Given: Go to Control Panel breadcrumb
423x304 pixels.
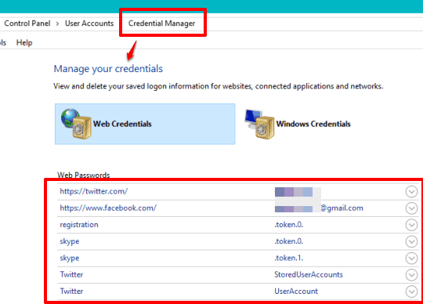Looking at the screenshot, I should 27,24.
